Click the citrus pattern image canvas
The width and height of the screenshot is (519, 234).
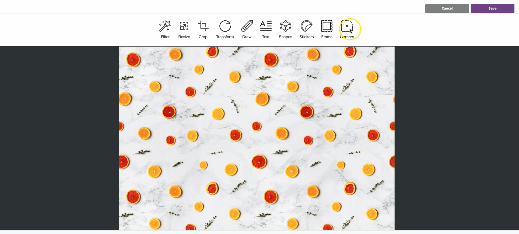[x=256, y=138]
